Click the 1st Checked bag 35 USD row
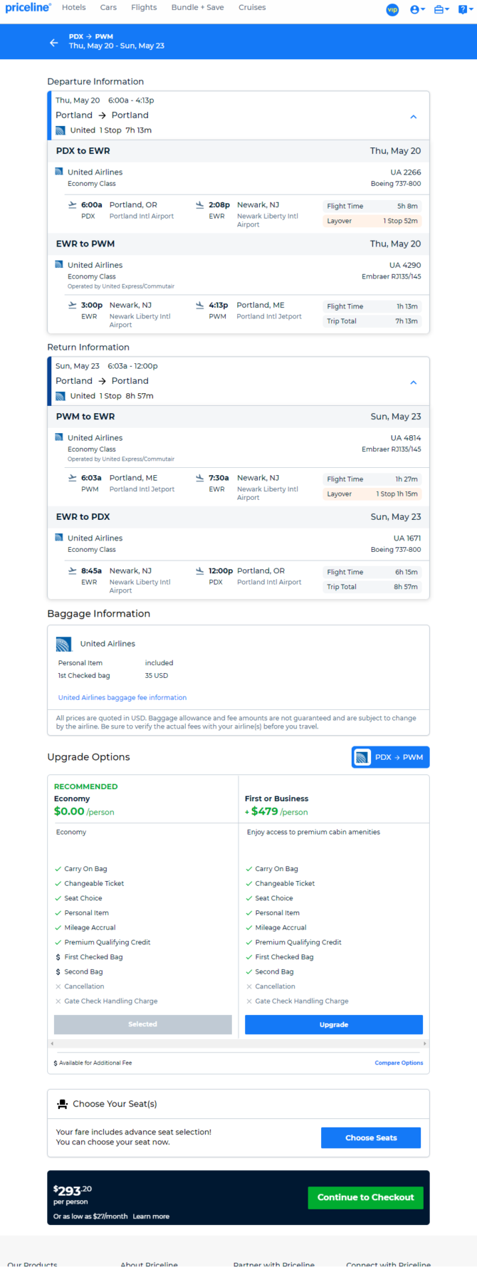 (116, 675)
